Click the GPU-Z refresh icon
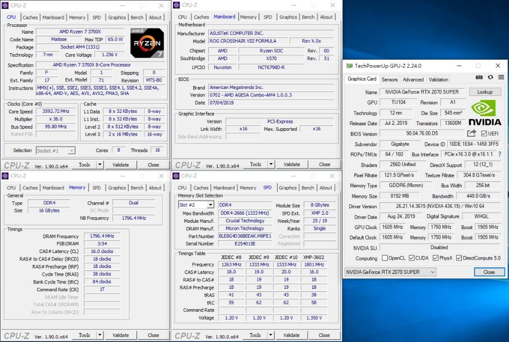The height and width of the screenshot is (342, 509). tap(491, 77)
